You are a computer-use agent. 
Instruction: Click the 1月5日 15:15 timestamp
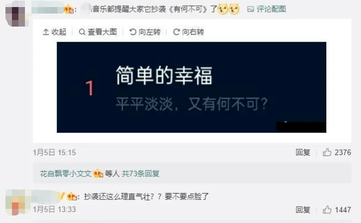[x=54, y=152]
